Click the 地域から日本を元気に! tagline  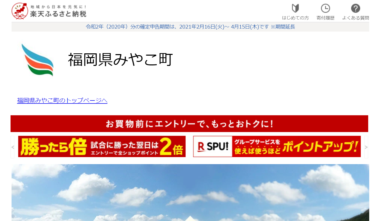58,7
